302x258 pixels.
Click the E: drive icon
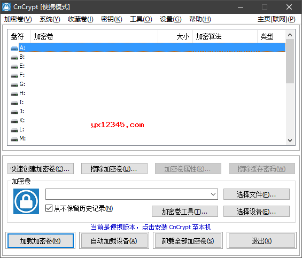(14, 67)
